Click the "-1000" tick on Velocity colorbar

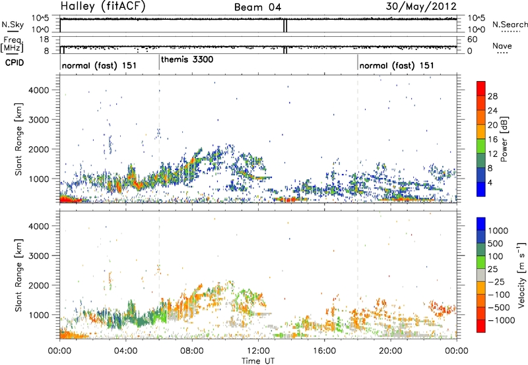coord(502,320)
